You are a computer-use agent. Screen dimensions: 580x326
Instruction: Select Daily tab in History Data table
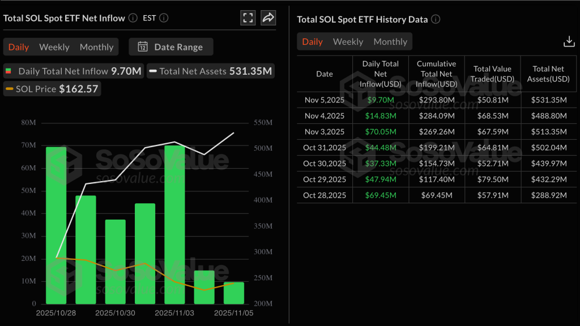coord(312,42)
